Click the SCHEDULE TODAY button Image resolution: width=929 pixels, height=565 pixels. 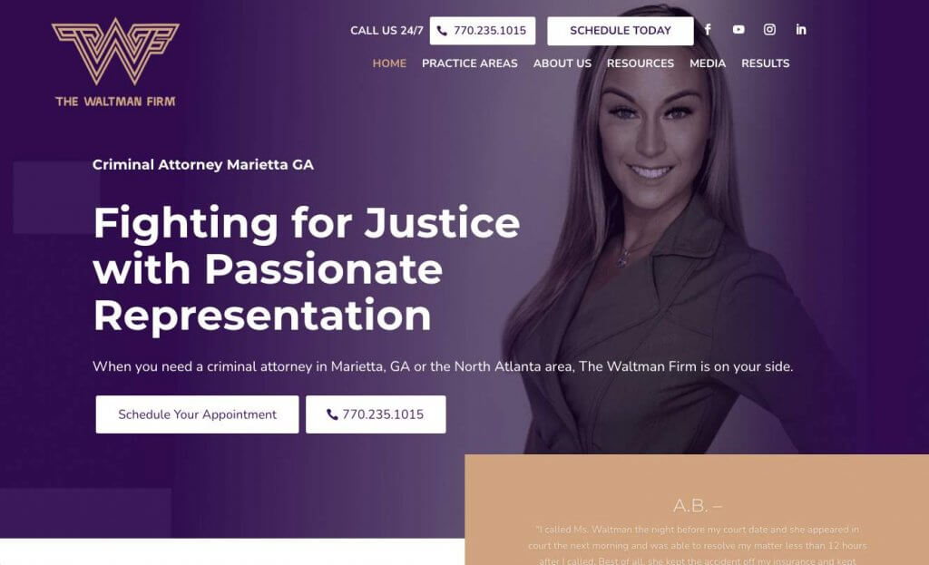(621, 31)
